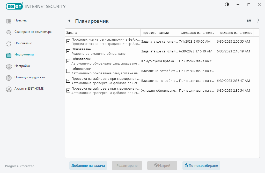Click the Преглед overview icon
Viewport: 265px width, 173px height.
[9, 21]
